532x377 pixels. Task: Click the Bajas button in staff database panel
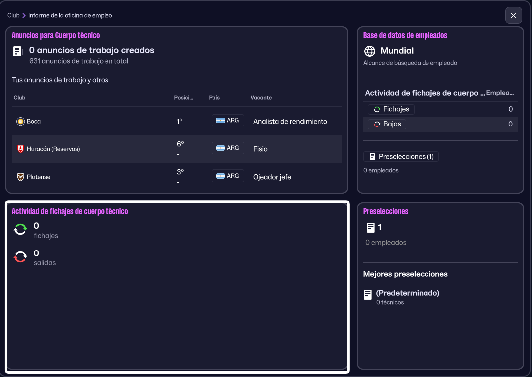click(x=387, y=124)
